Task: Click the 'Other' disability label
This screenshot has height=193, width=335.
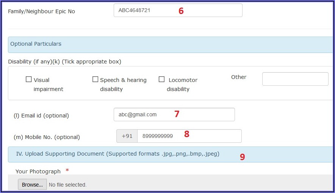Action: tap(239, 77)
